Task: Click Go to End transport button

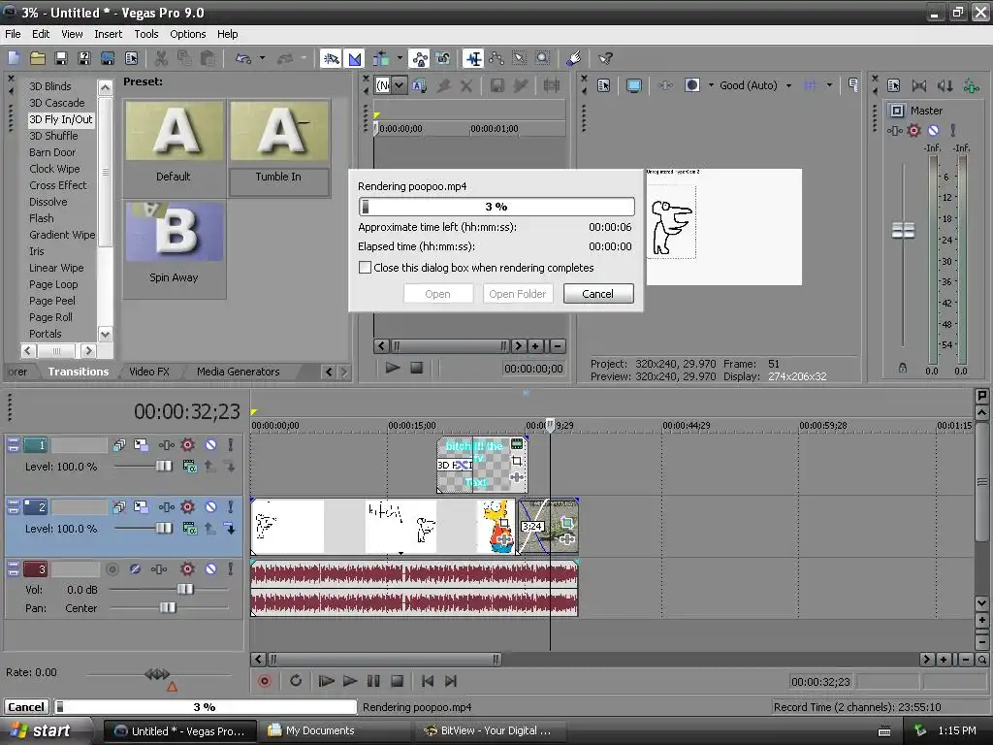Action: pyautogui.click(x=451, y=681)
